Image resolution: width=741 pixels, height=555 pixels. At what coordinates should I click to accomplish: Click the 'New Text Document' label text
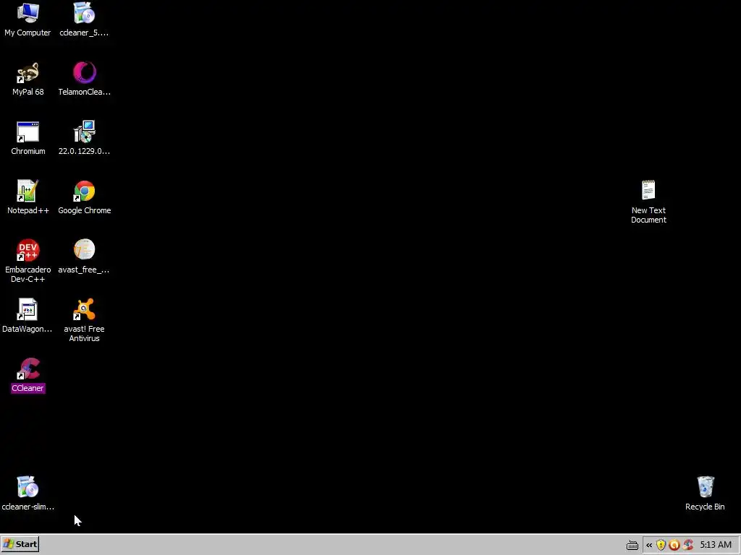coord(648,215)
